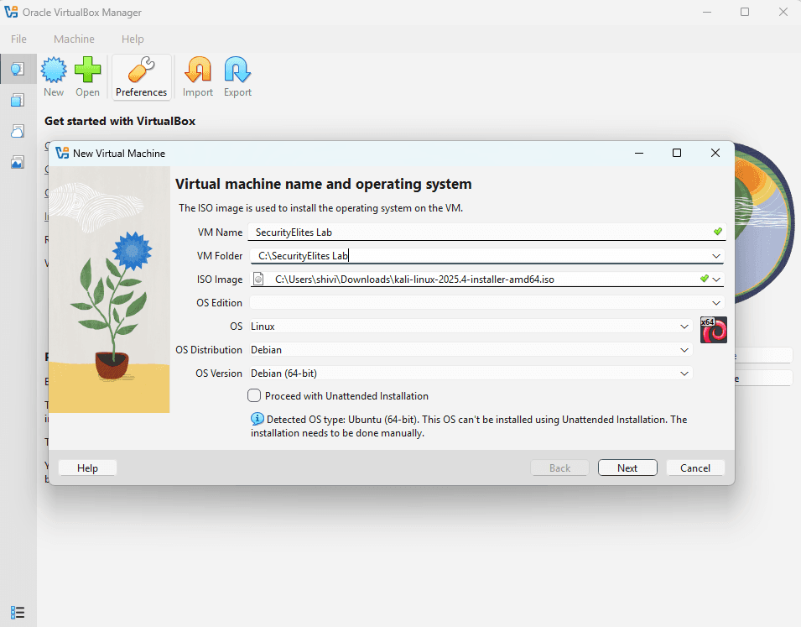Open the ISO Image dropdown arrow

(717, 280)
